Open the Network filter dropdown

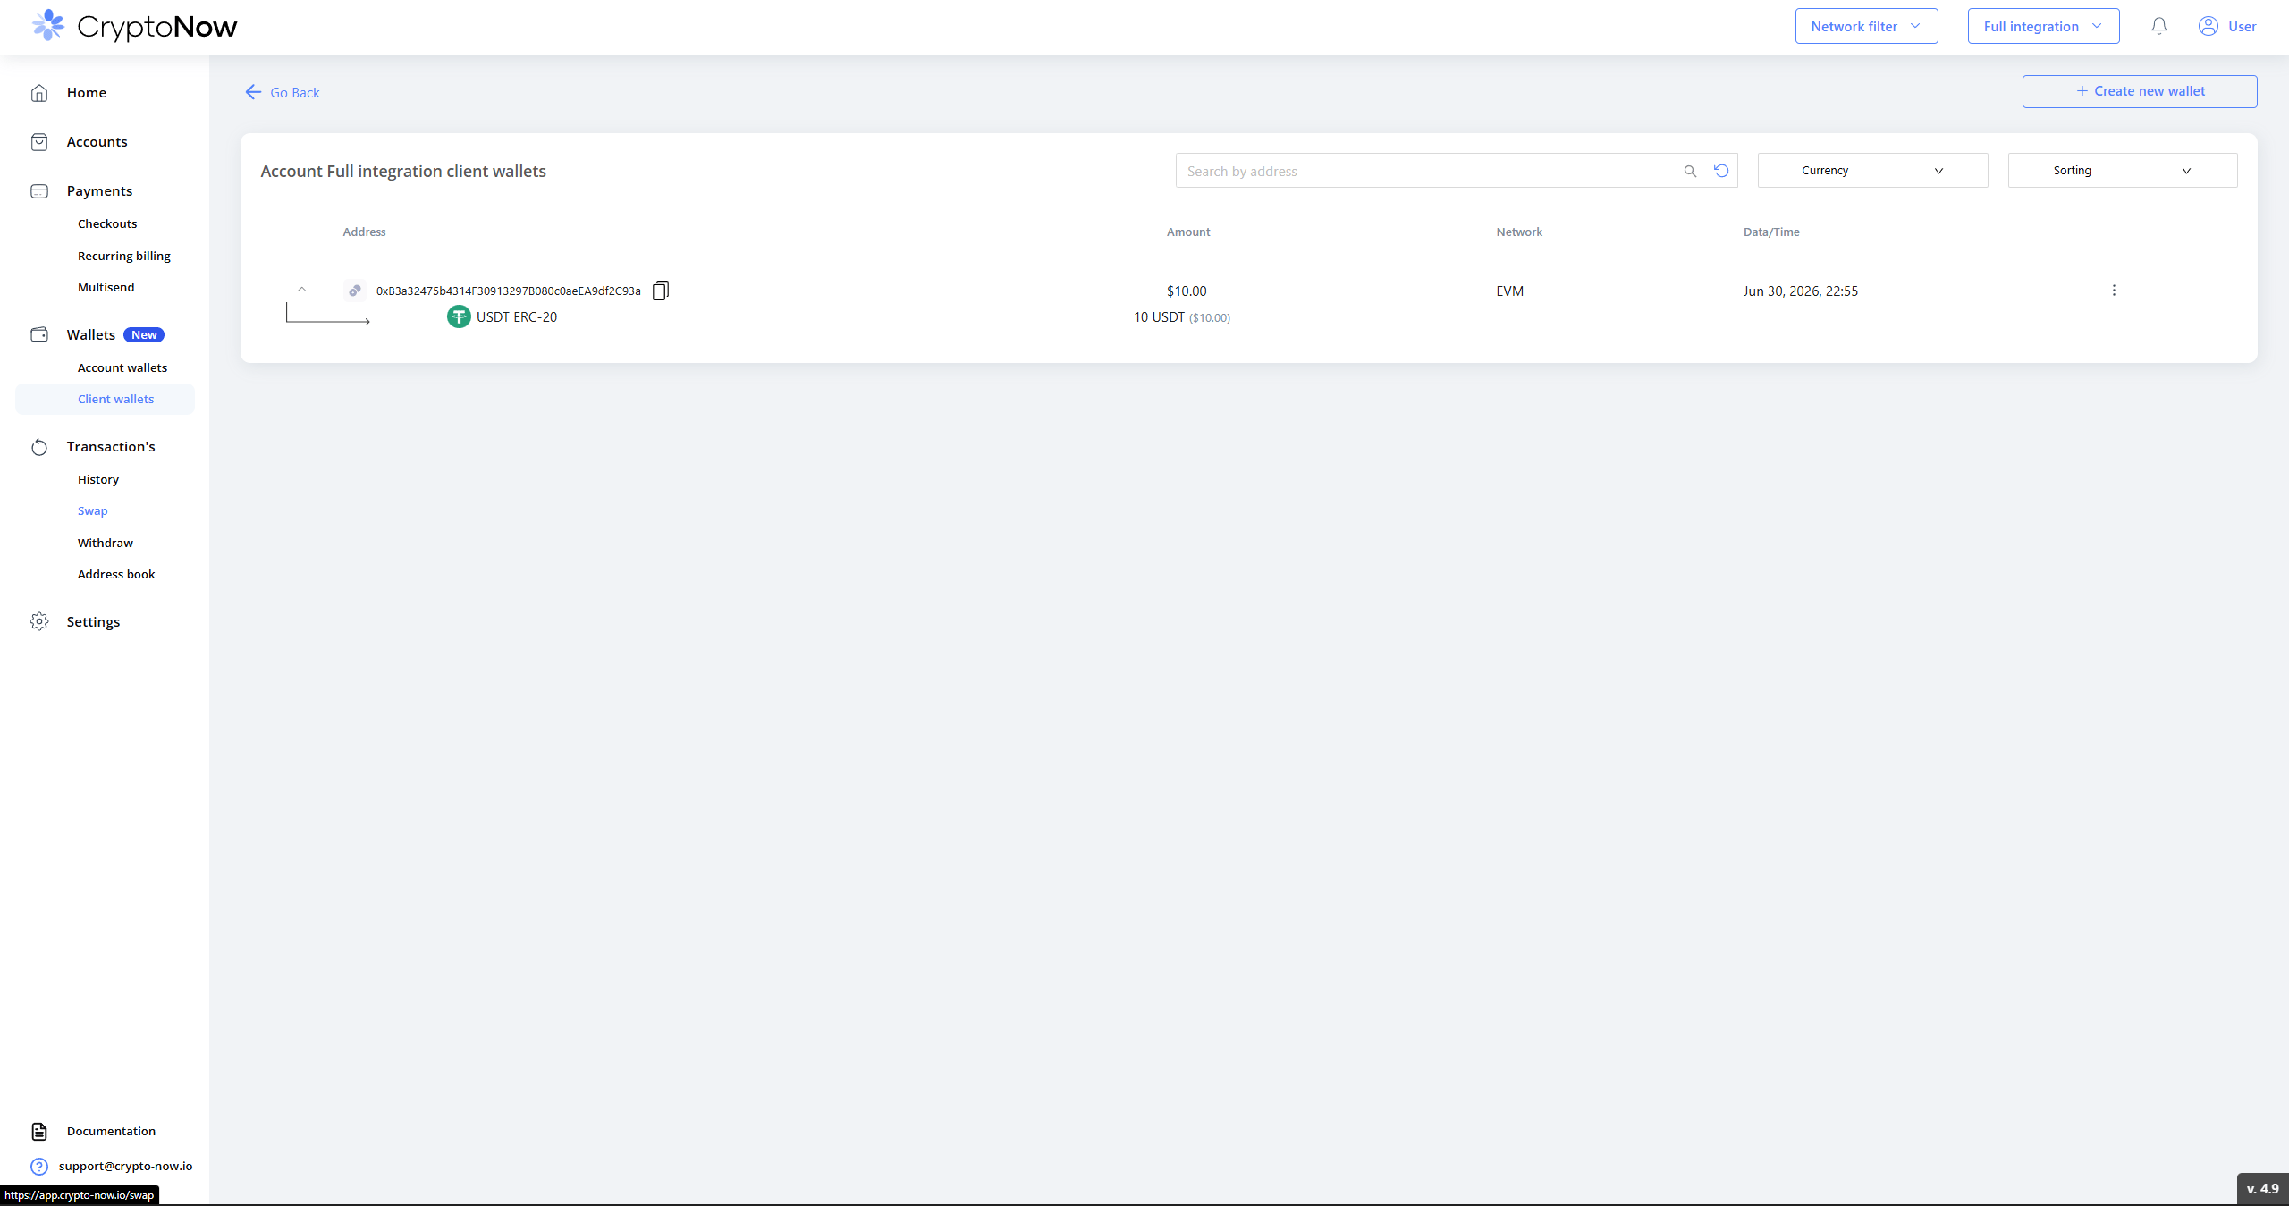pos(1866,26)
